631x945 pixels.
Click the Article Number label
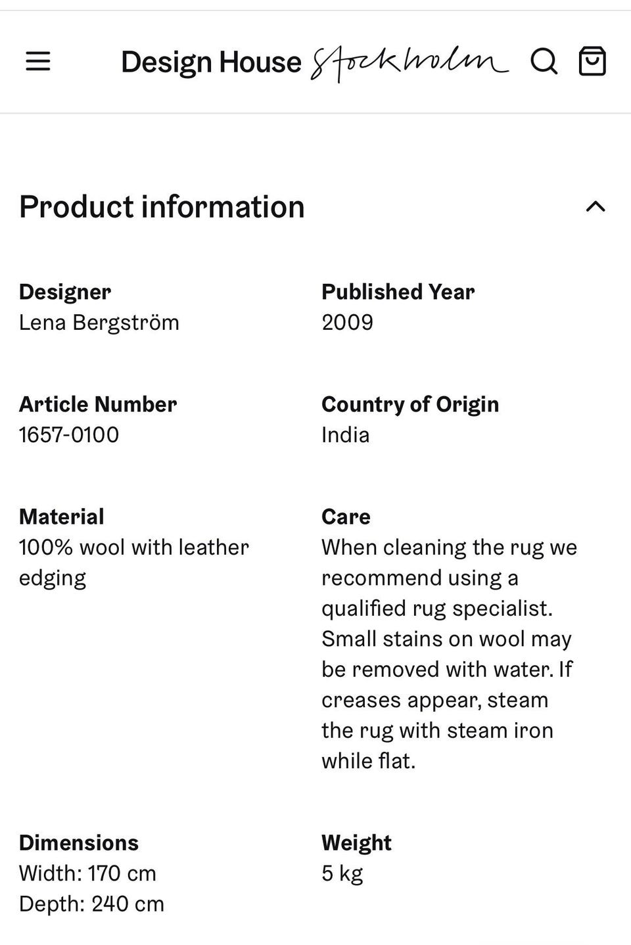tap(98, 404)
